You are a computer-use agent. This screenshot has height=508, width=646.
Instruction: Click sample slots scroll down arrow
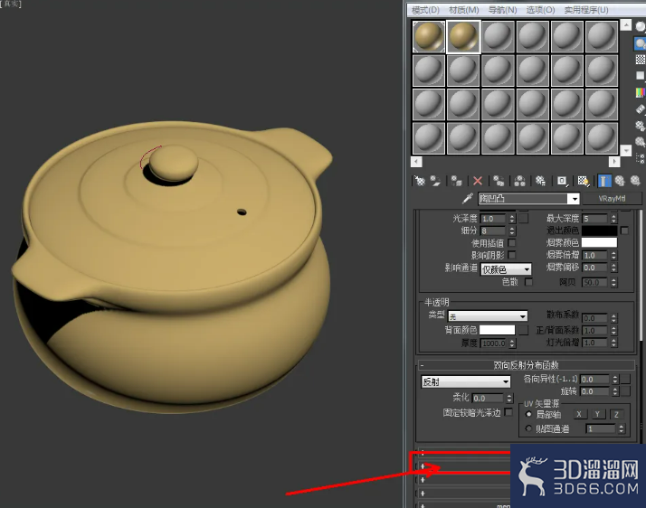pos(626,150)
